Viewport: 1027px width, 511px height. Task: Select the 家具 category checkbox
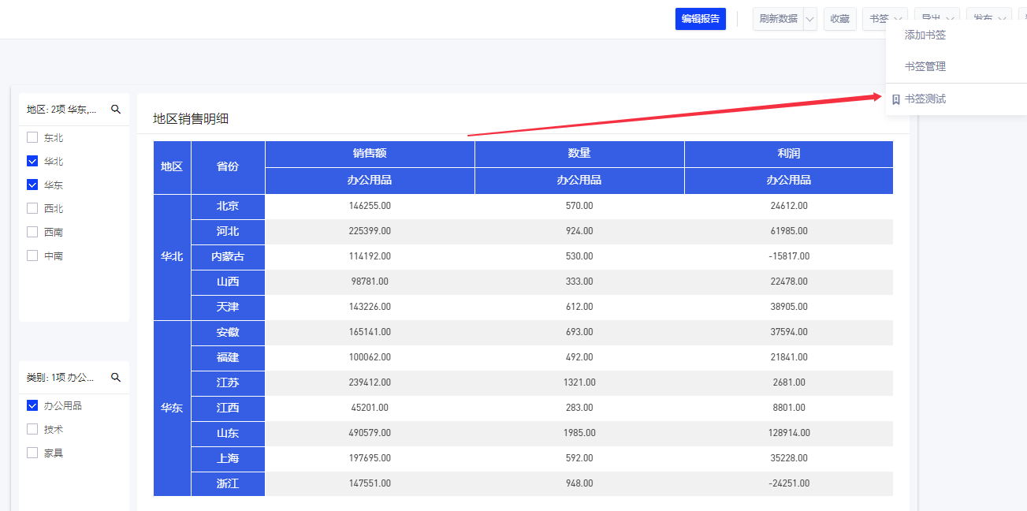point(32,453)
